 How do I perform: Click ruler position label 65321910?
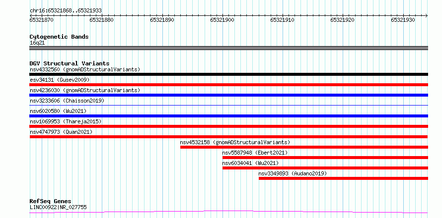pyautogui.click(x=283, y=20)
